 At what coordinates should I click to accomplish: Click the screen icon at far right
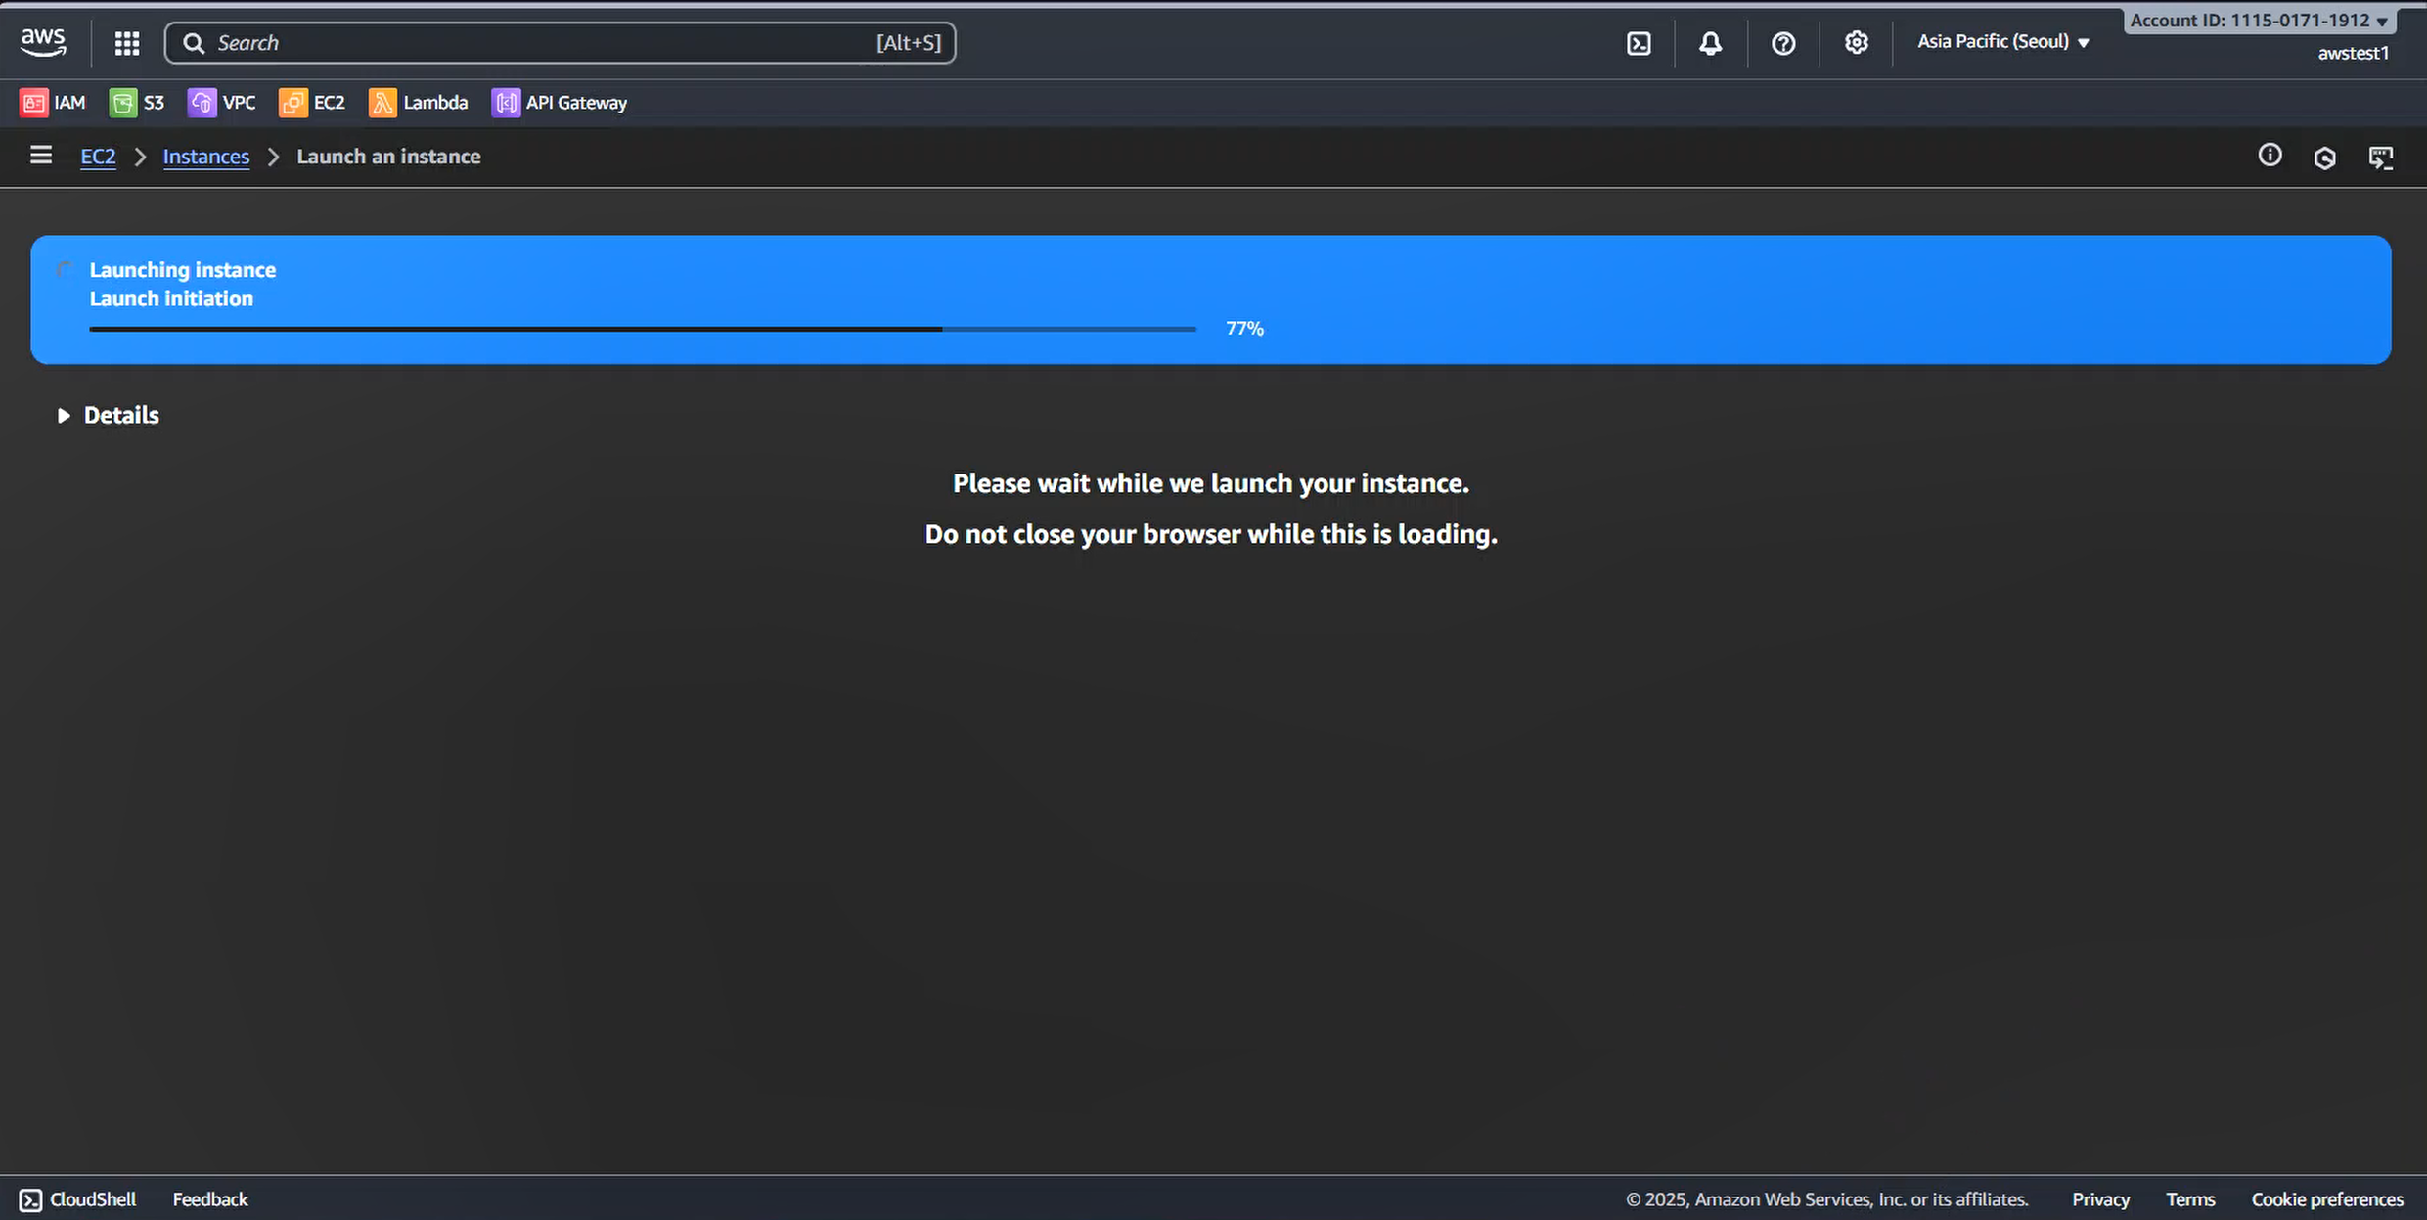click(x=2380, y=158)
